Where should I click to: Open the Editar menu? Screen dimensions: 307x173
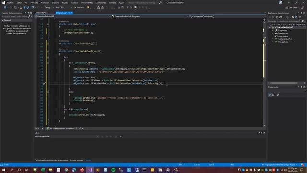[x=19, y=3]
